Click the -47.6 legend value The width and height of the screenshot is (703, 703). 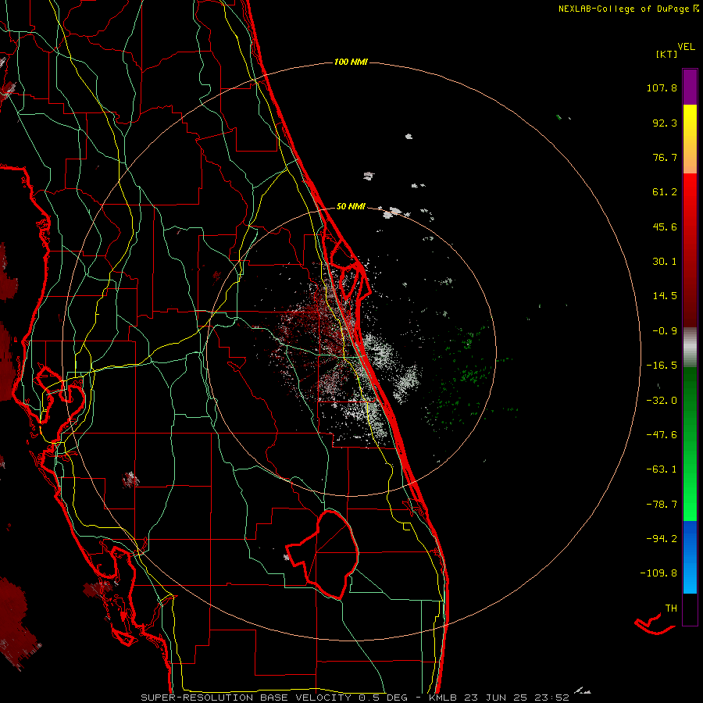point(662,435)
